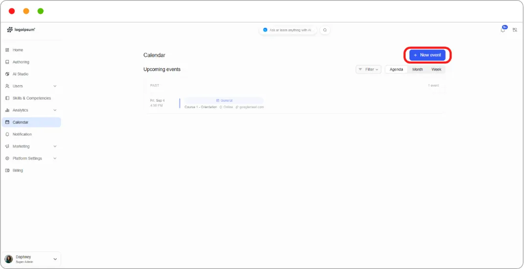This screenshot has height=269, width=524.
Task: Click the Analytics bar chart icon
Action: tap(7, 110)
